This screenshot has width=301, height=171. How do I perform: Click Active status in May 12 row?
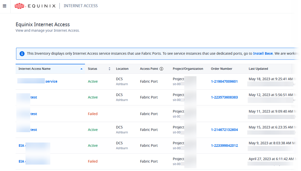click(93, 97)
